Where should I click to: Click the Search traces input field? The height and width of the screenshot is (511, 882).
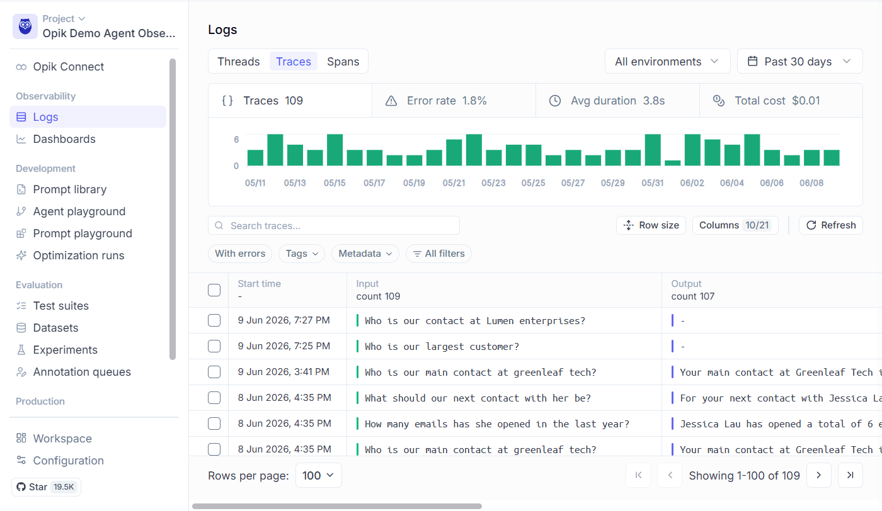(x=334, y=225)
